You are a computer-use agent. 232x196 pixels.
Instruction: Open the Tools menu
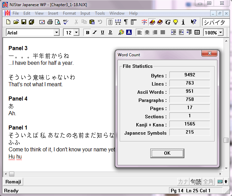[x=100, y=13]
